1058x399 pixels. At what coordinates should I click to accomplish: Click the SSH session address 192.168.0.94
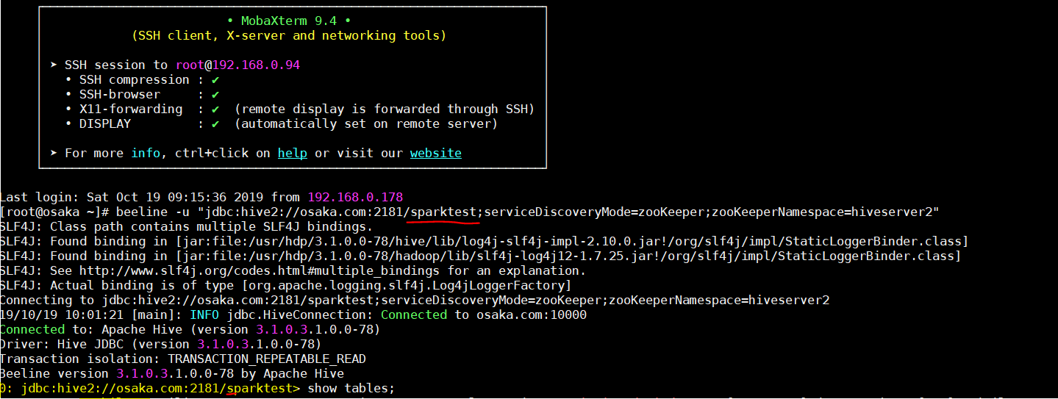click(256, 65)
